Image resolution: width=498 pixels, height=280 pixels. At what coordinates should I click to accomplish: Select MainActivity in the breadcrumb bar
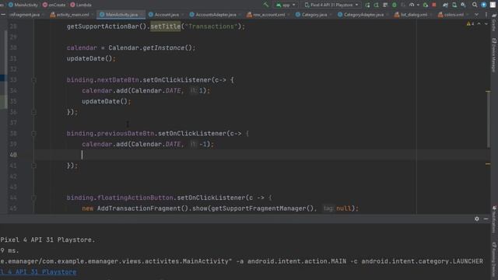(23, 5)
